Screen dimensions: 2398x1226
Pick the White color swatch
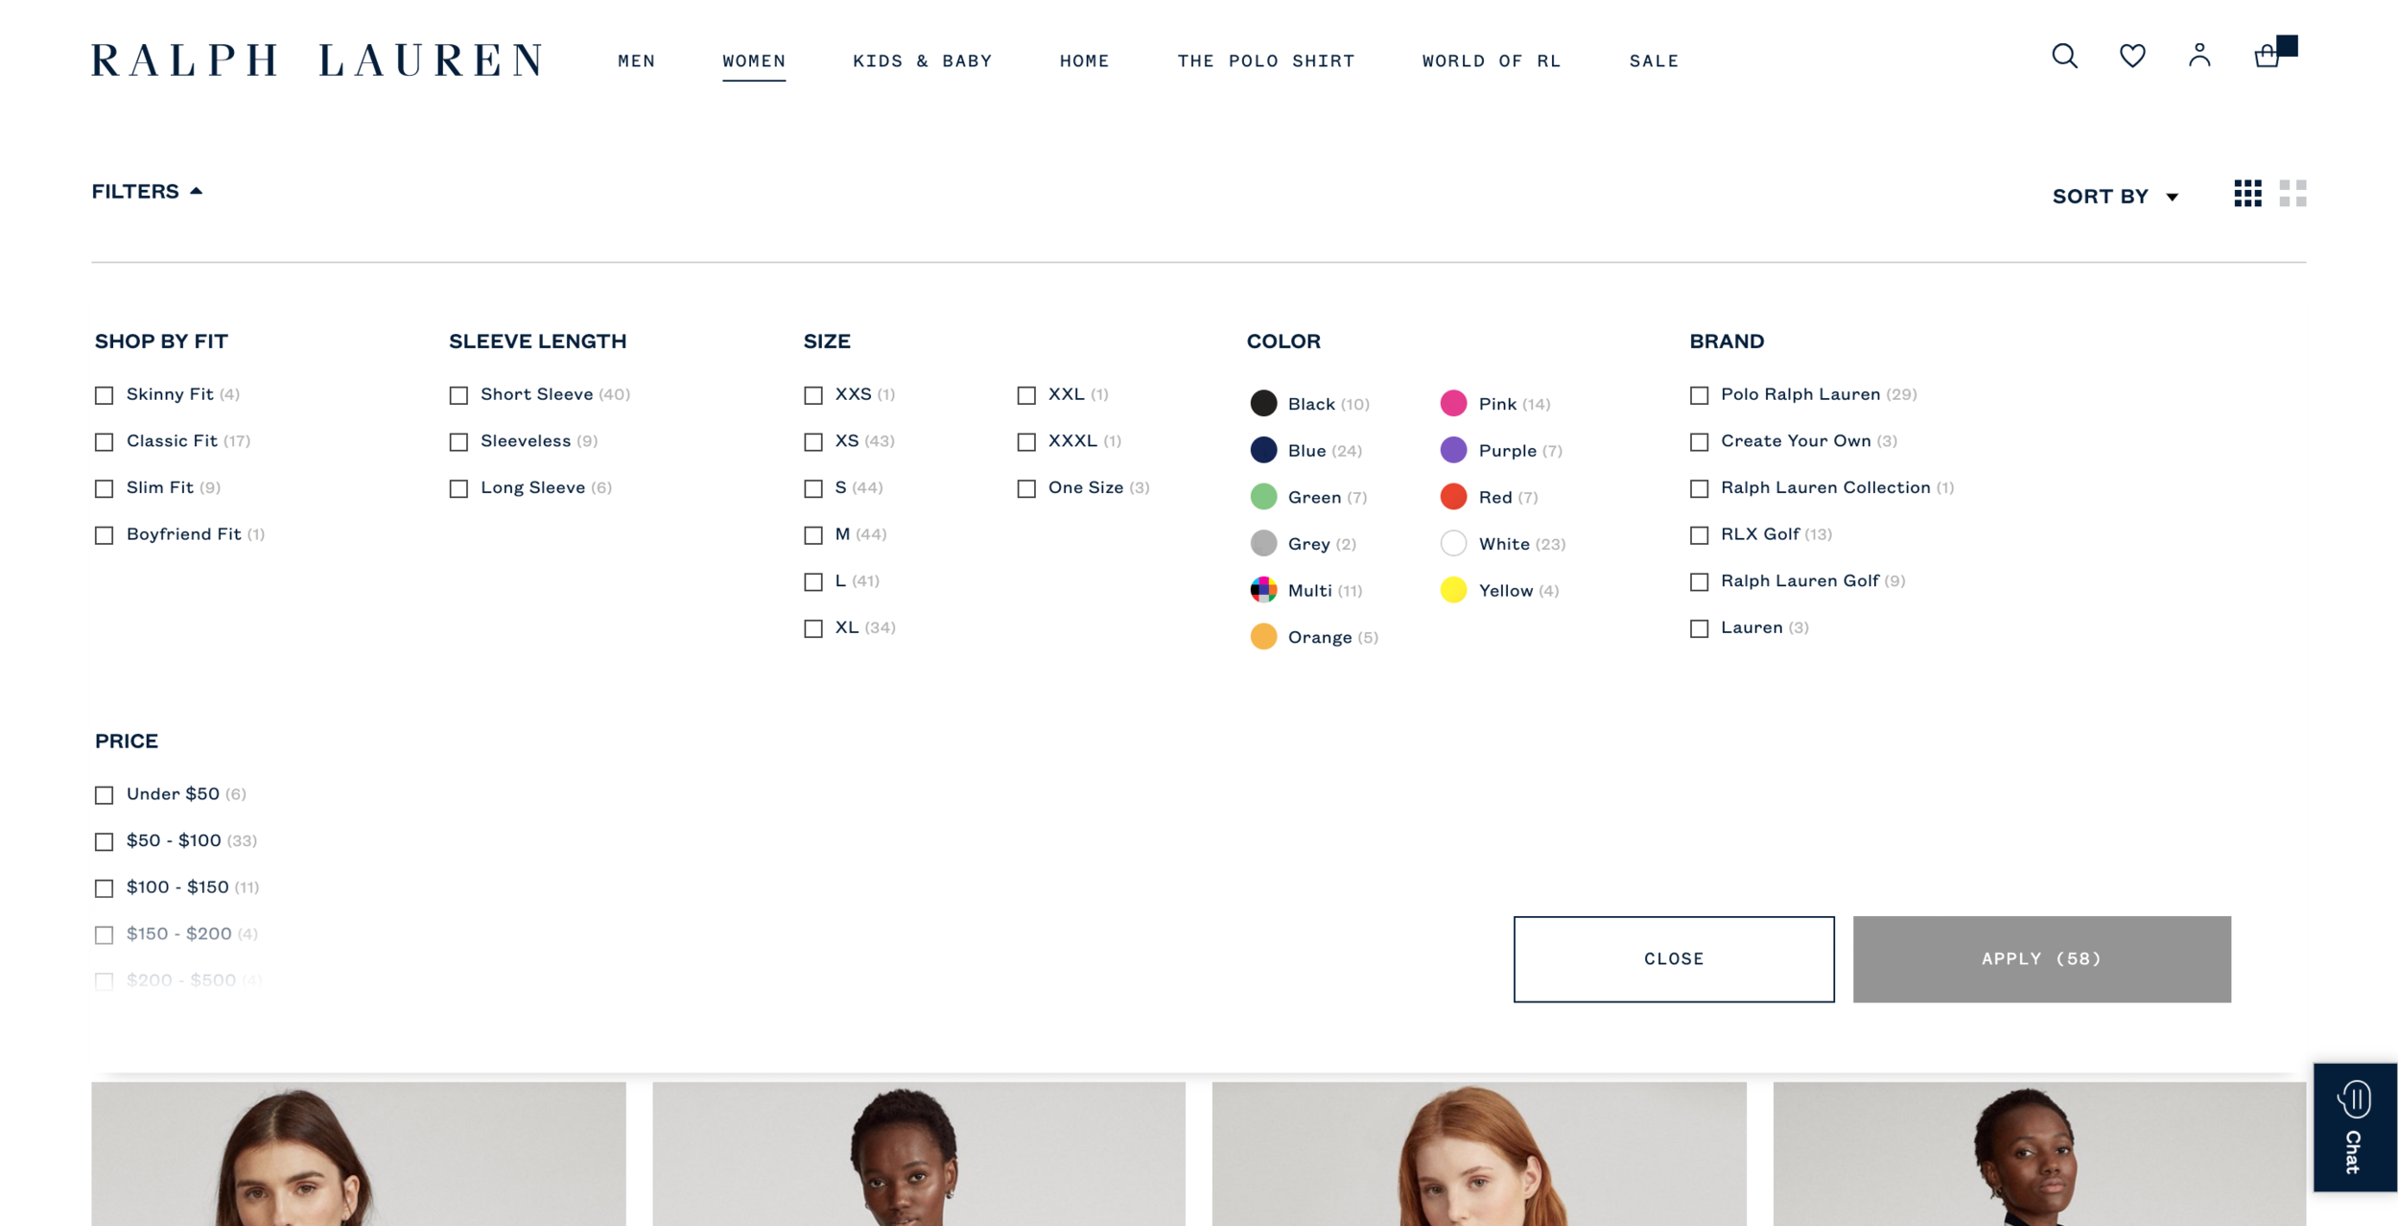[x=1453, y=544]
